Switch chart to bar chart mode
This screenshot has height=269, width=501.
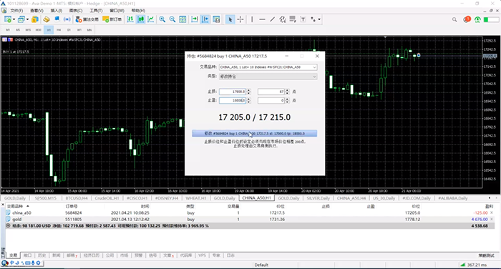130,19
